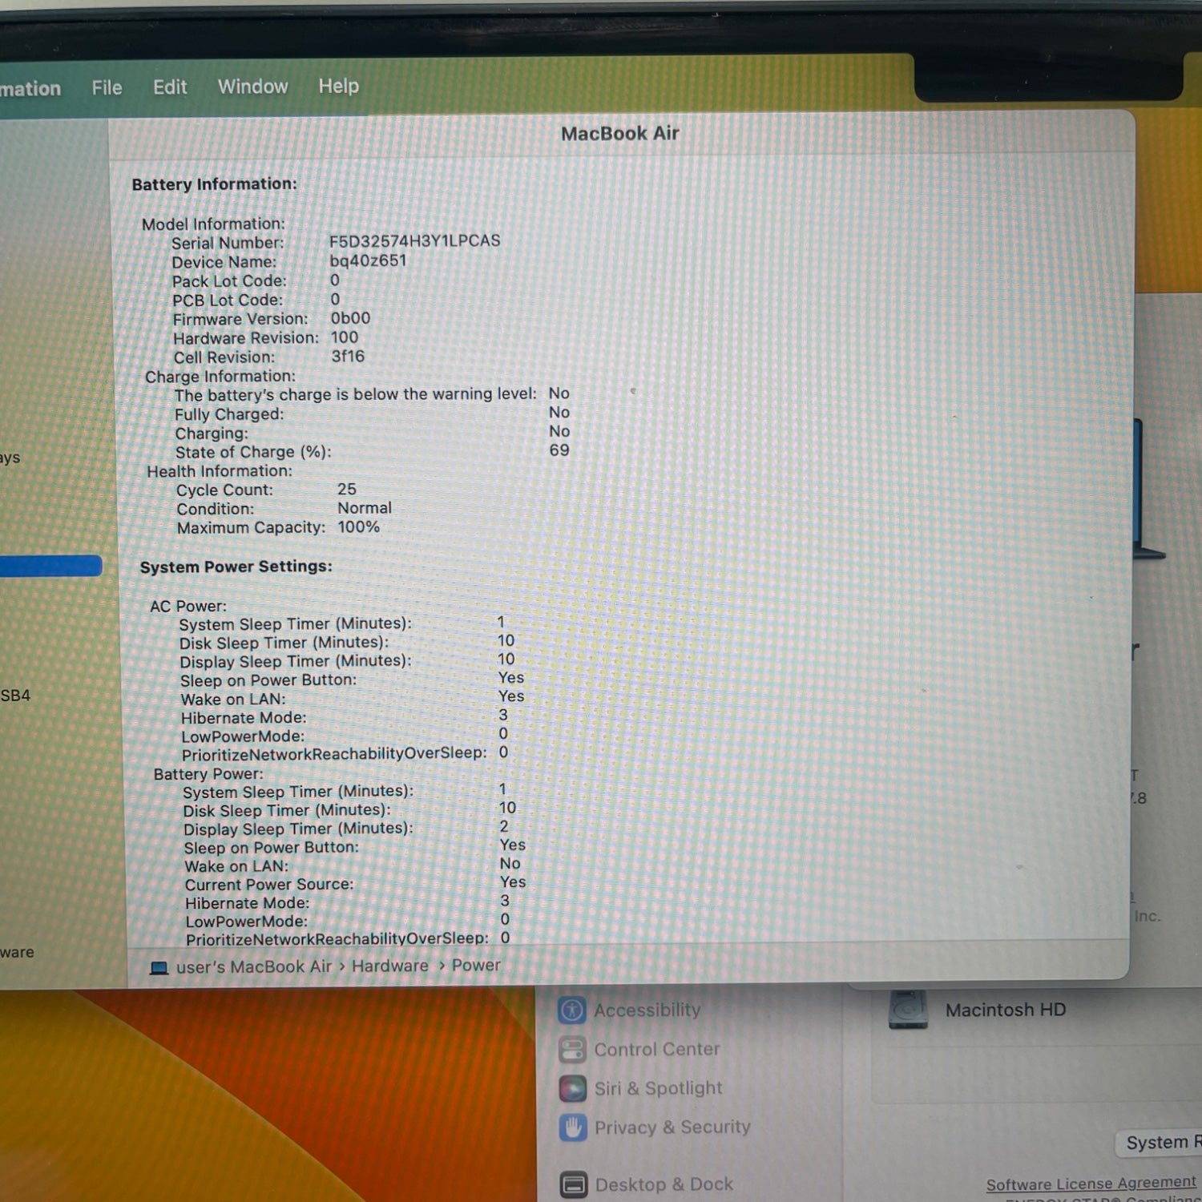Select the Control Center icon in System Settings
1202x1202 pixels.
[x=572, y=1050]
